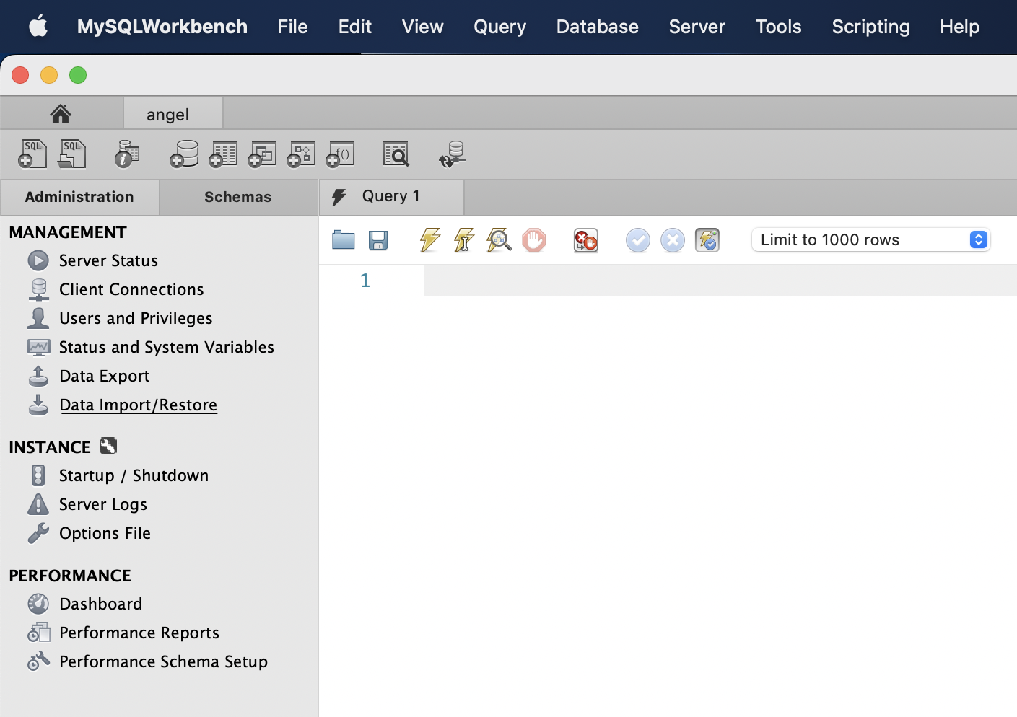
Task: Open the Database menu
Action: [x=598, y=27]
